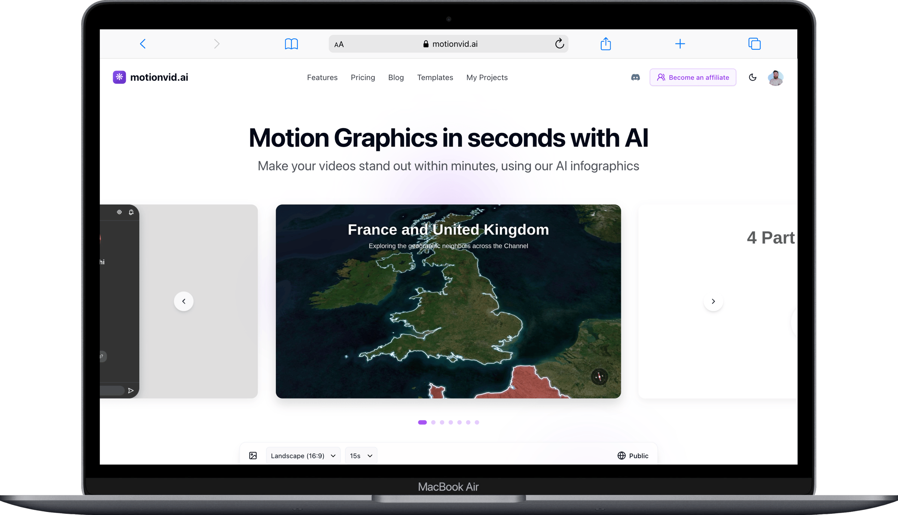Select the second carousel dot
The width and height of the screenshot is (898, 515).
[433, 422]
